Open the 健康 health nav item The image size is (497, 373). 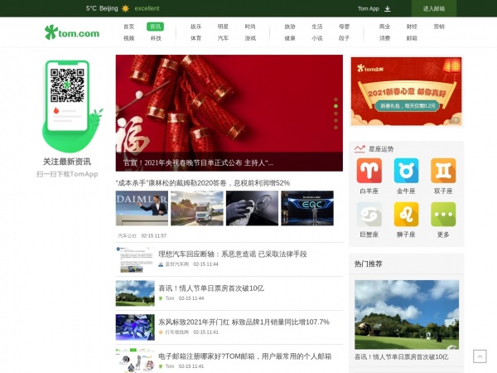290,38
